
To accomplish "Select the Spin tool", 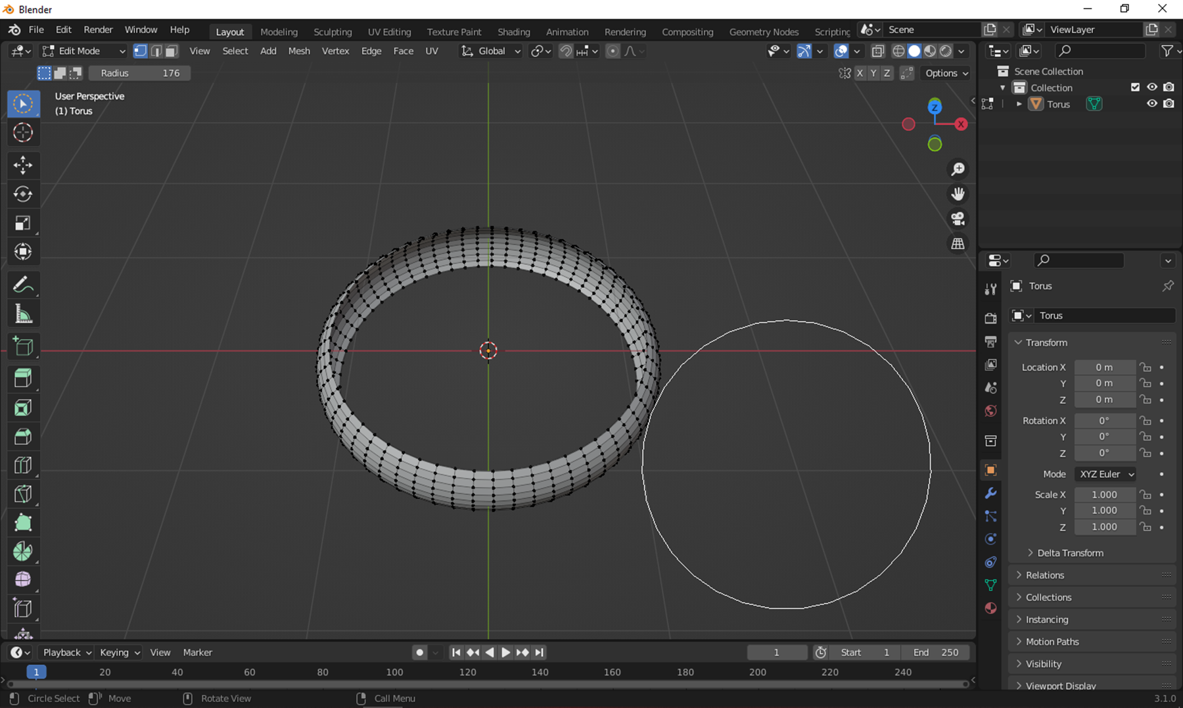I will tap(23, 552).
